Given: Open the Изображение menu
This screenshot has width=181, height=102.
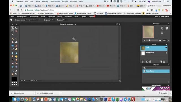Looking at the screenshot, I should tap(34, 16).
